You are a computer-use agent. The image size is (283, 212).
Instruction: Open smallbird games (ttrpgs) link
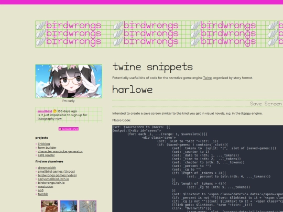pyautogui.click(x=56, y=172)
